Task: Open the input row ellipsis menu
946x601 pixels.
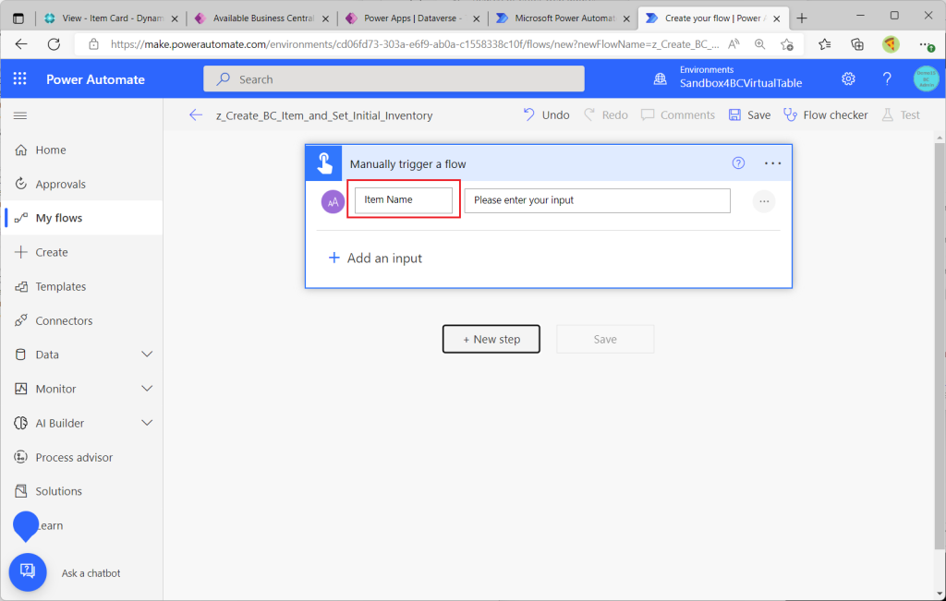Action: (x=764, y=201)
